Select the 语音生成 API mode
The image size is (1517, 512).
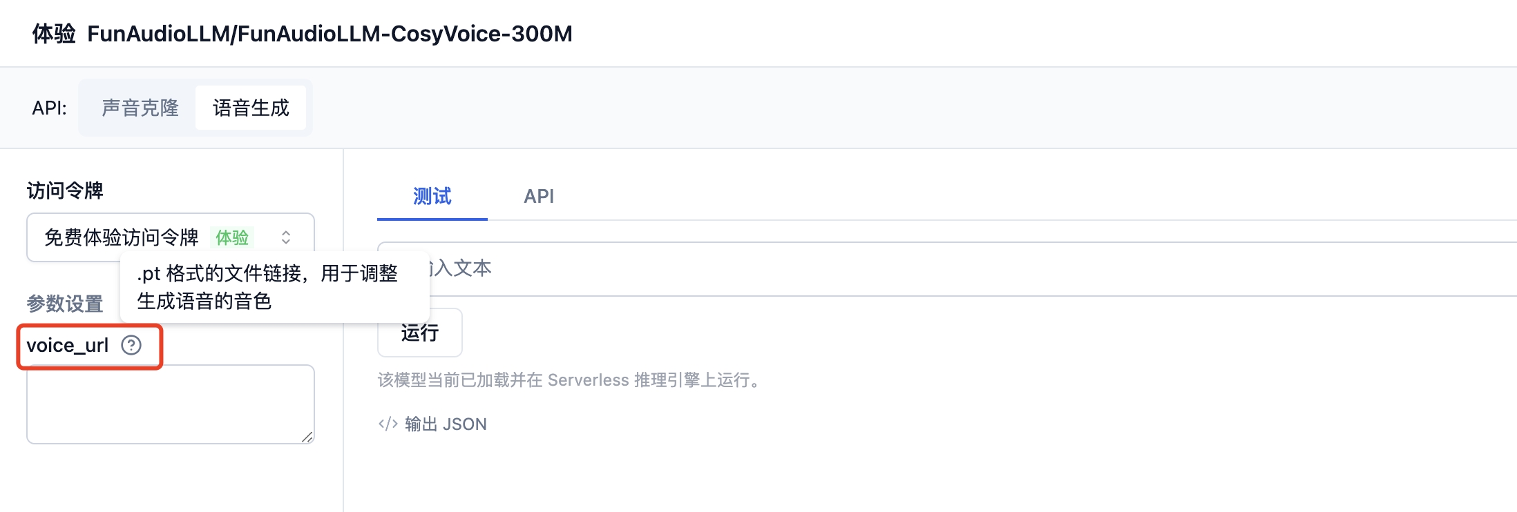[251, 108]
